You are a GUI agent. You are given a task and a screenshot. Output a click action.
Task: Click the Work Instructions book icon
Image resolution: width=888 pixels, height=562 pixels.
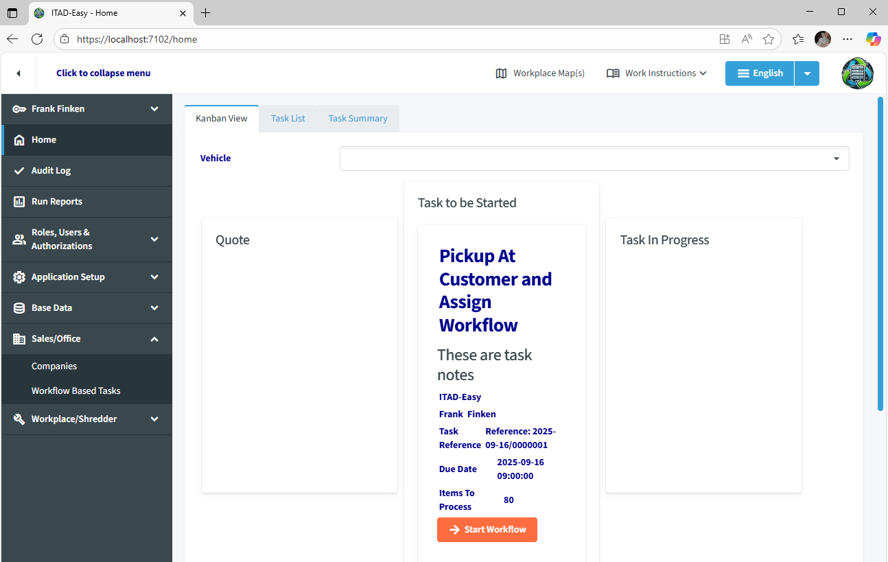(x=613, y=73)
